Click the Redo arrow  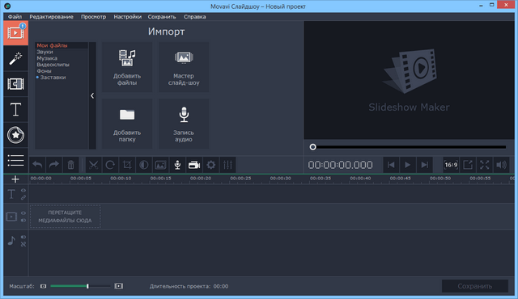coord(54,165)
